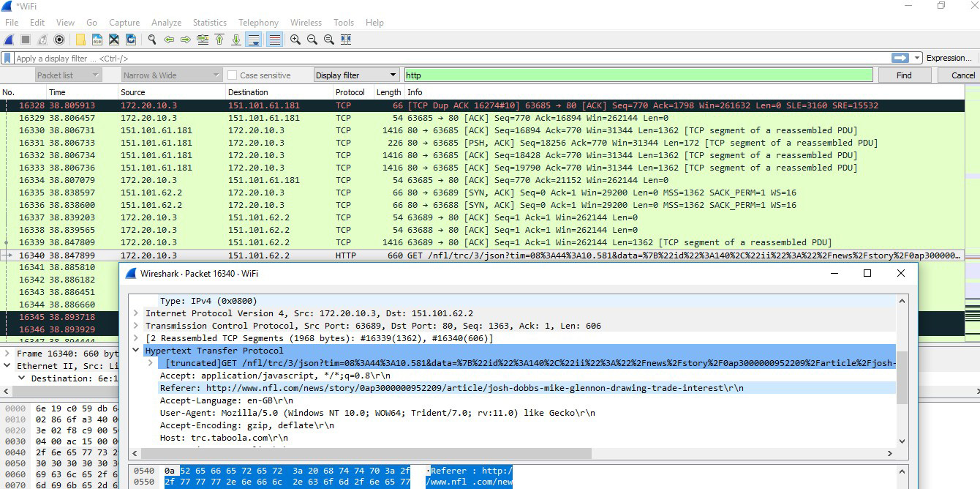The width and height of the screenshot is (980, 489).
Task: Expand Ethernet II in main window details
Action: click(x=8, y=366)
